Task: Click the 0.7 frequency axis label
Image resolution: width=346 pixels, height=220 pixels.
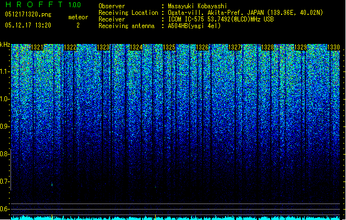Action: (x=5, y=182)
